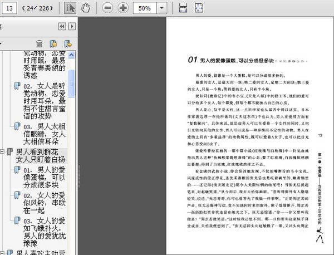Click the page number input field

click(9, 8)
